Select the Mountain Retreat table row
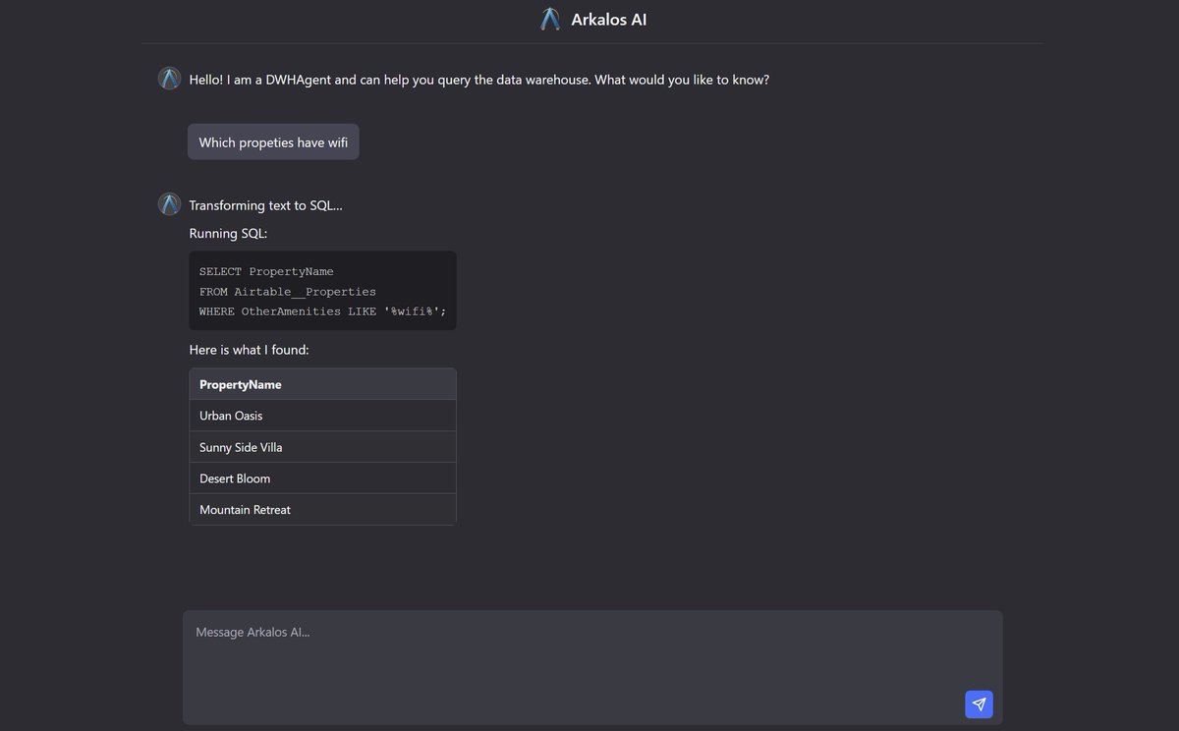 [322, 510]
